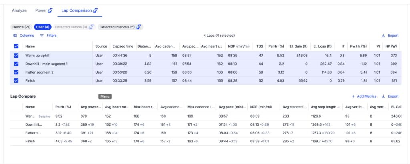Sort laps by Name column header
The width and height of the screenshot is (410, 164).
tap(30, 46)
